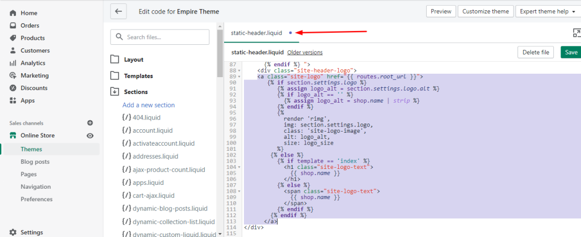The height and width of the screenshot is (237, 581).
Task: Add a sales channel with plus icon
Action: coord(90,123)
